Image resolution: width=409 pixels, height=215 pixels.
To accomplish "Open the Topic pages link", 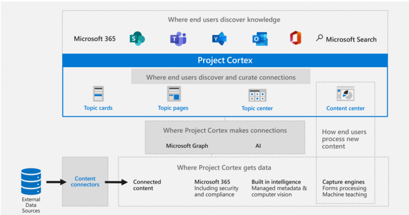I will (173, 108).
